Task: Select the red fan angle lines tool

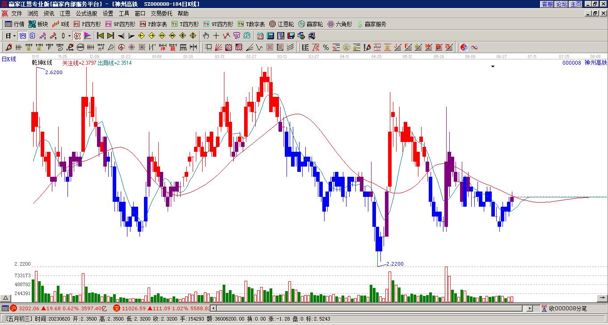Action: click(x=219, y=47)
